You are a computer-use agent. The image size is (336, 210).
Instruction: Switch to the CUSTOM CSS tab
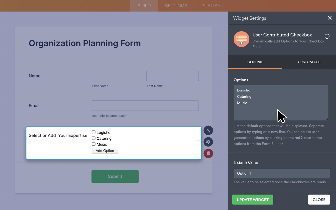point(309,62)
